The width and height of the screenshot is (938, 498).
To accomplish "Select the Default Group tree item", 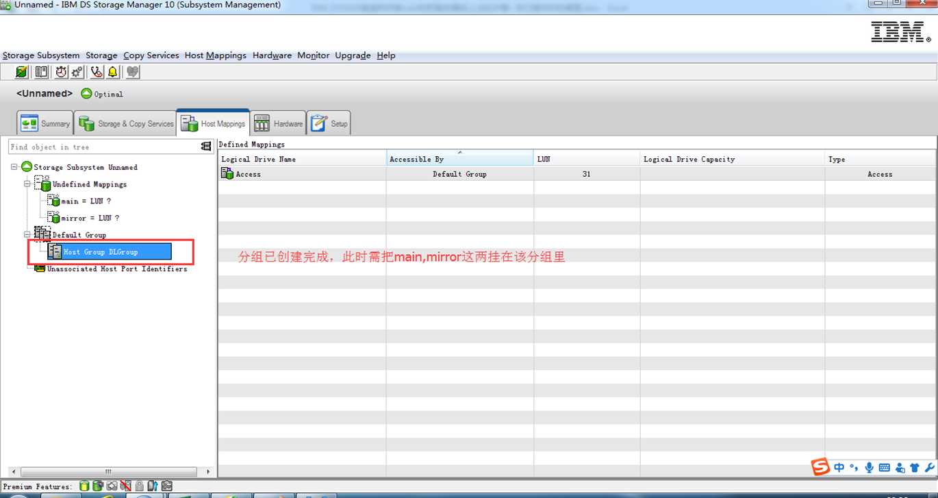I will click(79, 235).
